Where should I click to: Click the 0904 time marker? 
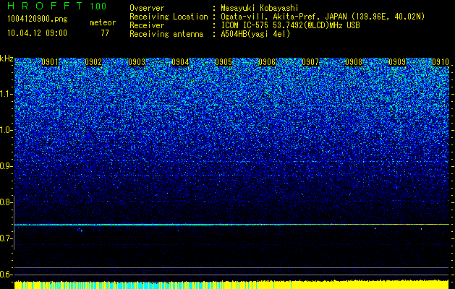pos(180,62)
